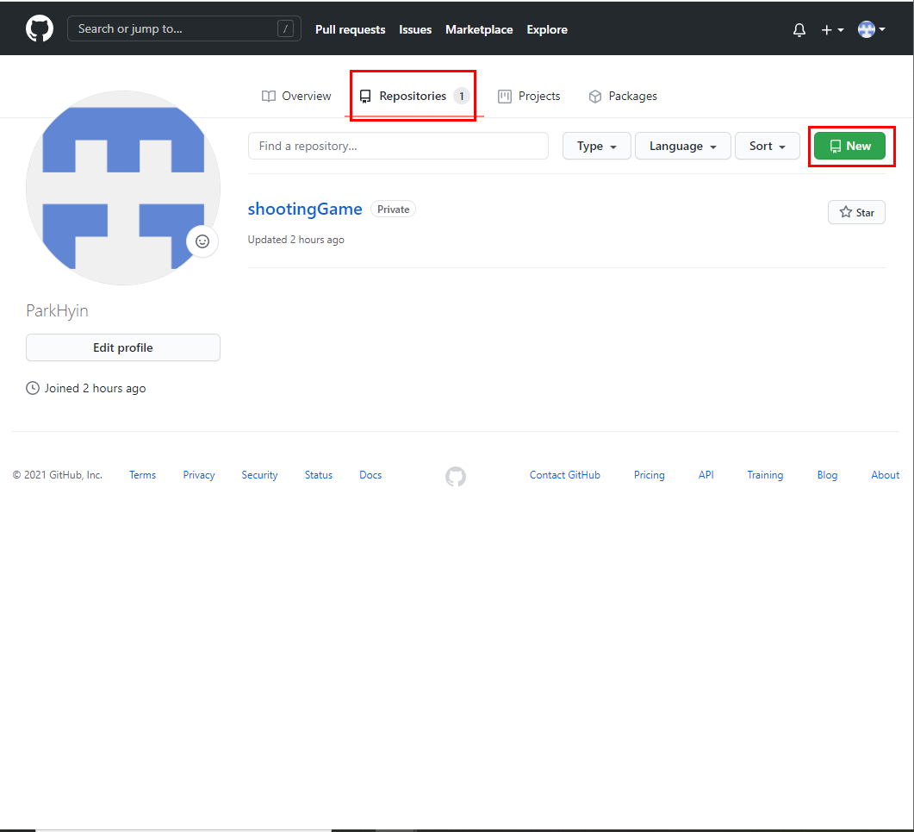
Task: Click 'Updated 2 hours ago' text
Action: tap(296, 240)
